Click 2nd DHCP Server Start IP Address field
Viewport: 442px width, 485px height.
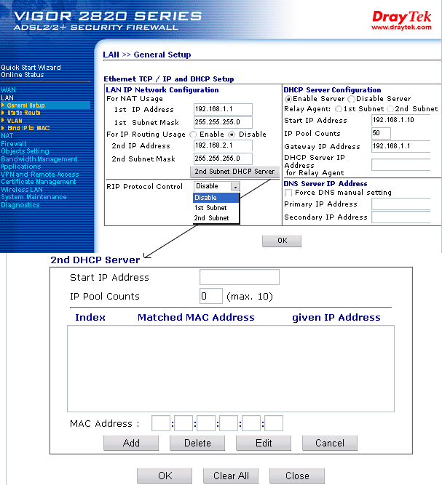click(240, 277)
